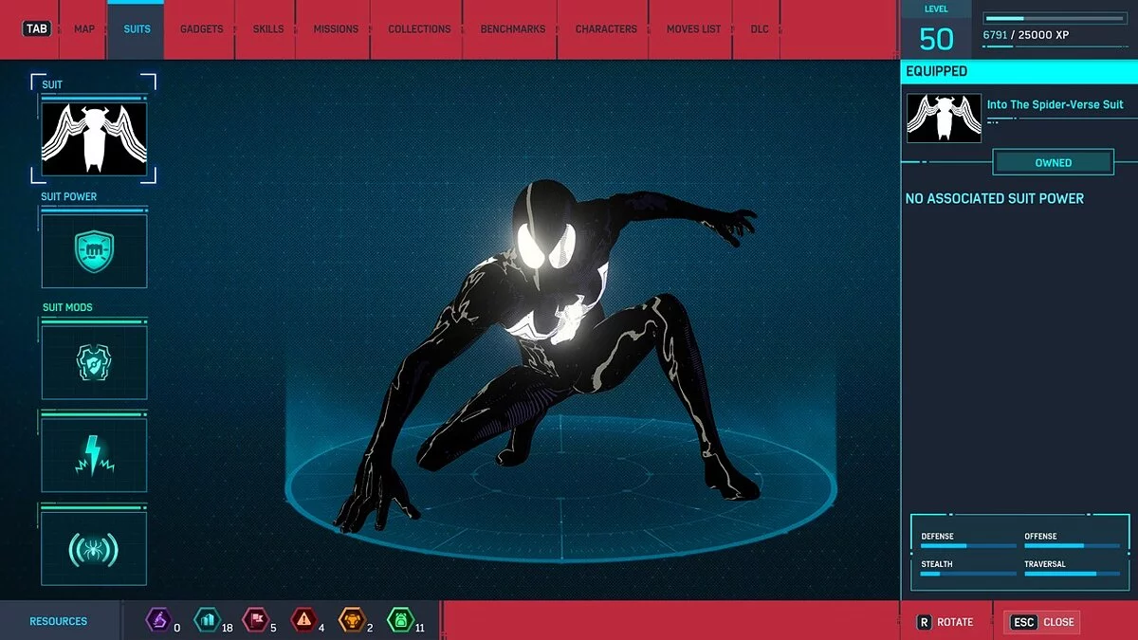Click the Stealth stat bar

coord(967,574)
